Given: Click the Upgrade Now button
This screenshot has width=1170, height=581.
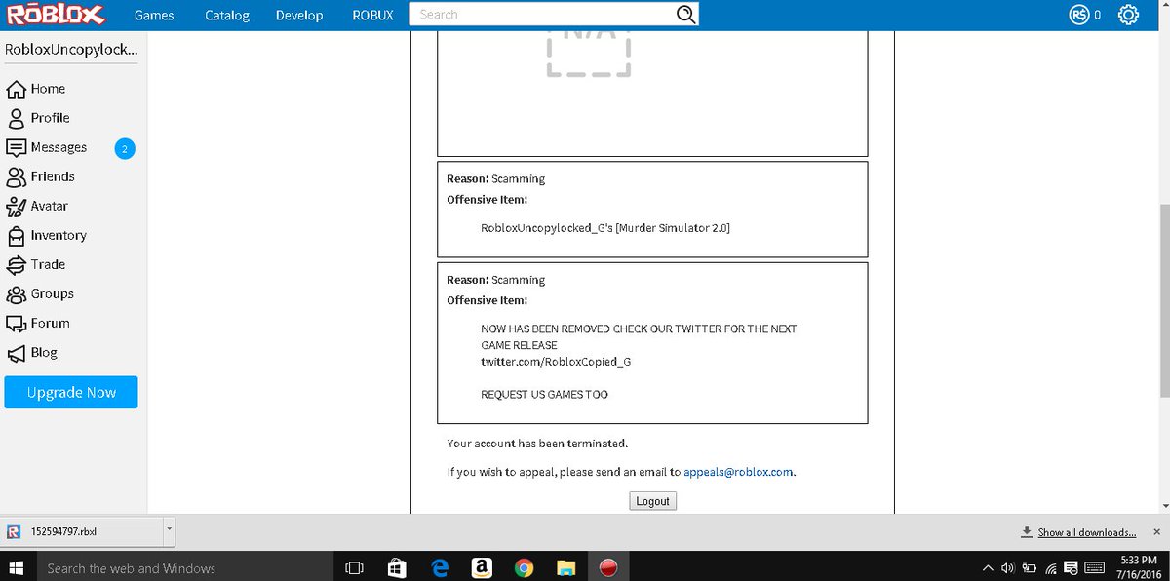Looking at the screenshot, I should click(x=71, y=392).
